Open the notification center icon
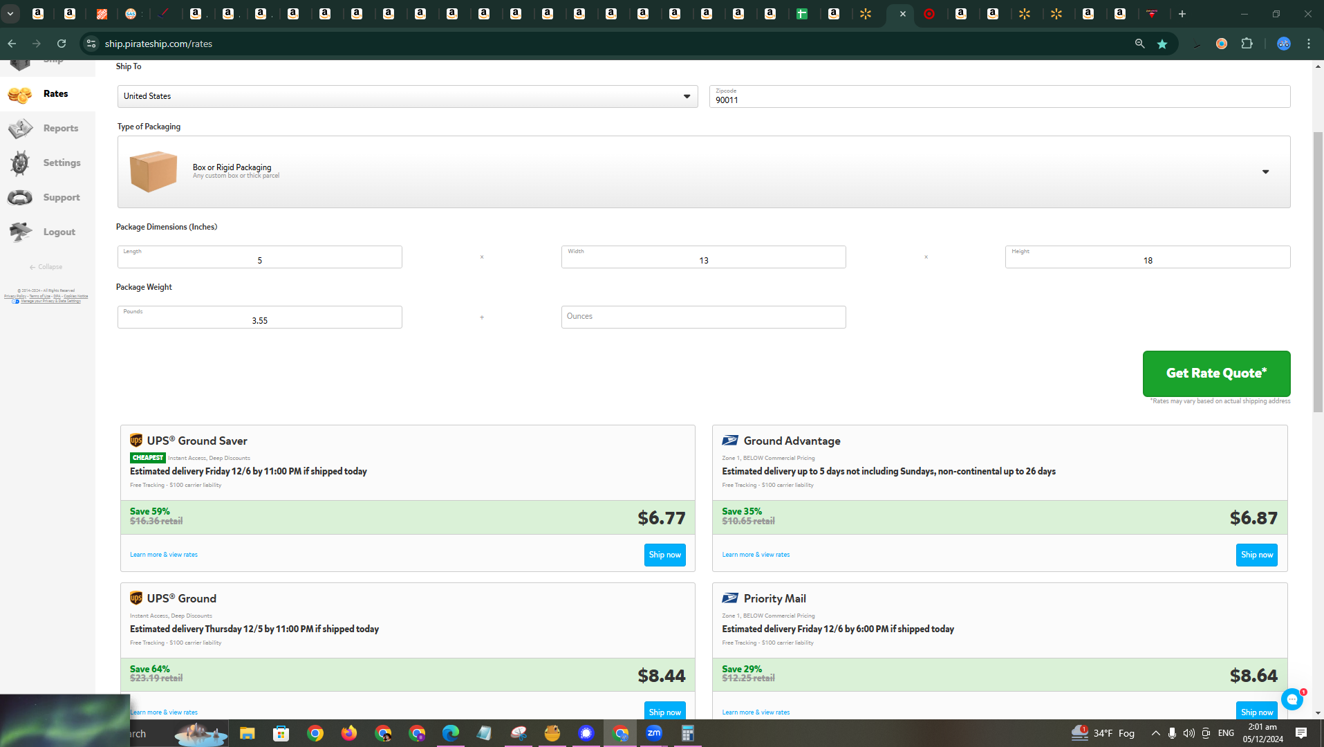This screenshot has height=747, width=1324. pos(1301,733)
